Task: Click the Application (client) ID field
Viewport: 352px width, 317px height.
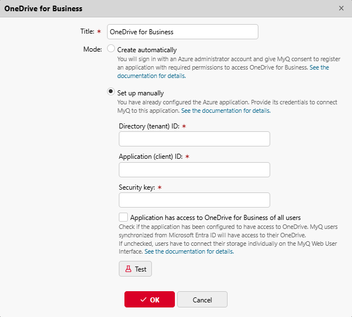Action: click(194, 170)
